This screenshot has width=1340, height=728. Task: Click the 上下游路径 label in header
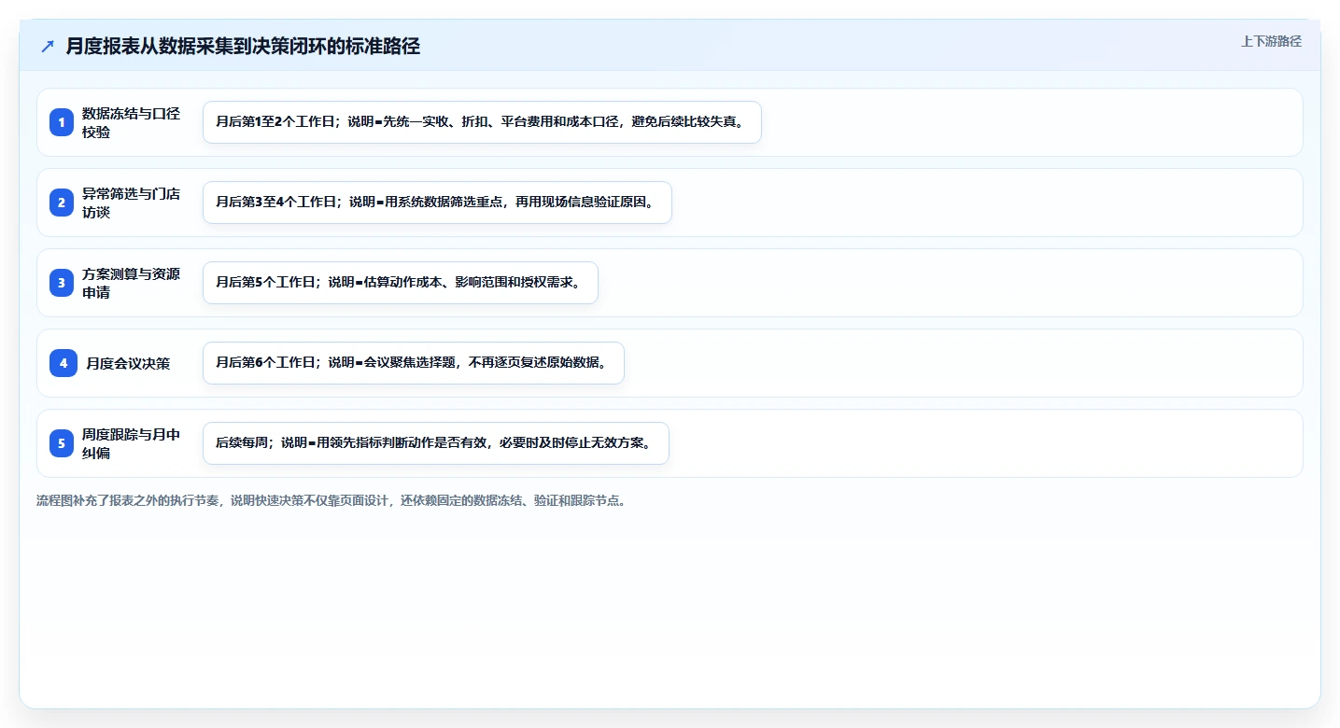1271,41
